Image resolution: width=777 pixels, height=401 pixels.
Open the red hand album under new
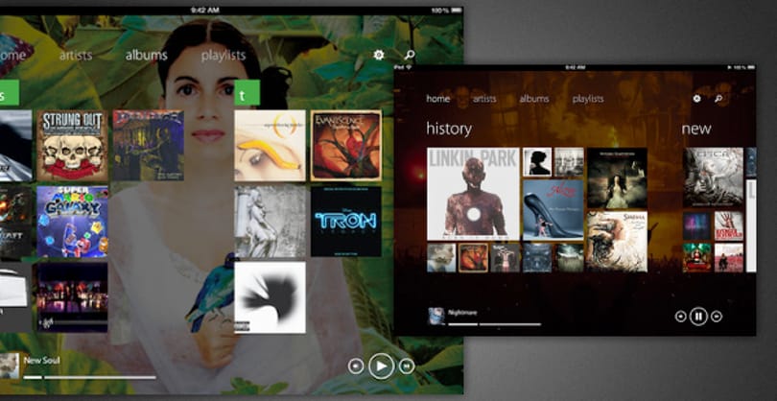tap(729, 226)
